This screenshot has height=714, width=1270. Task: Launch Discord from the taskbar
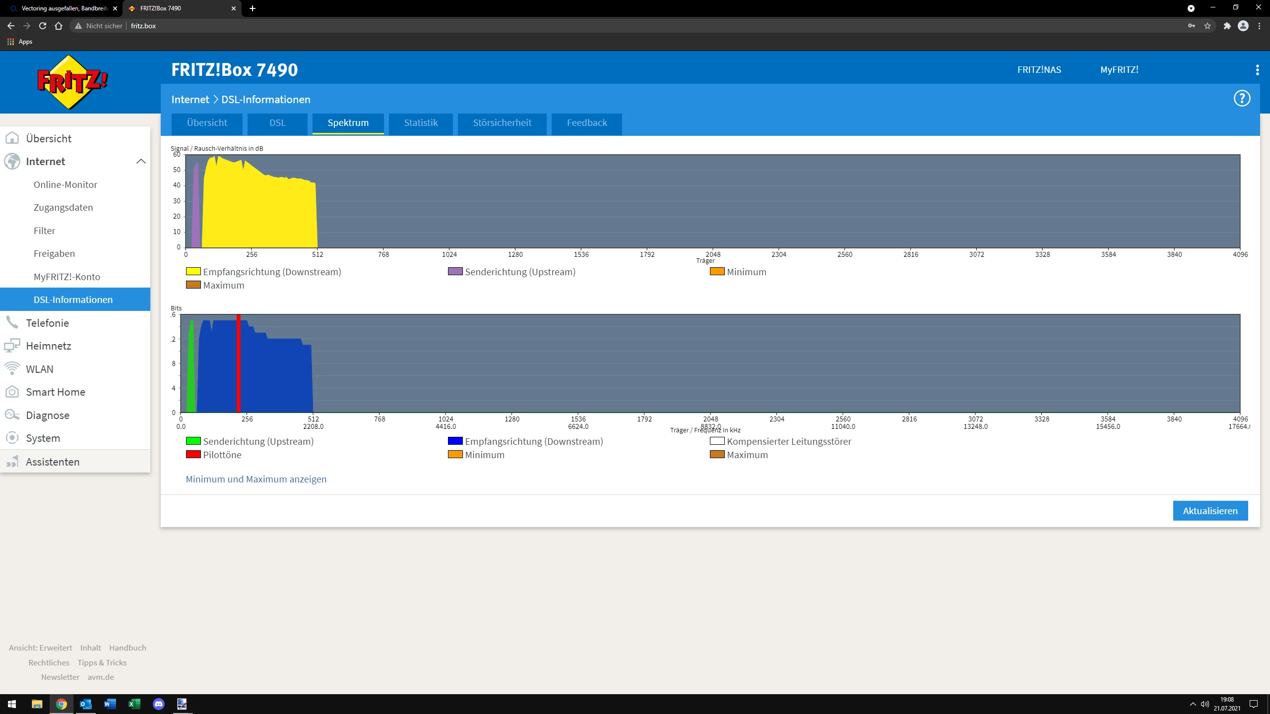(x=158, y=704)
